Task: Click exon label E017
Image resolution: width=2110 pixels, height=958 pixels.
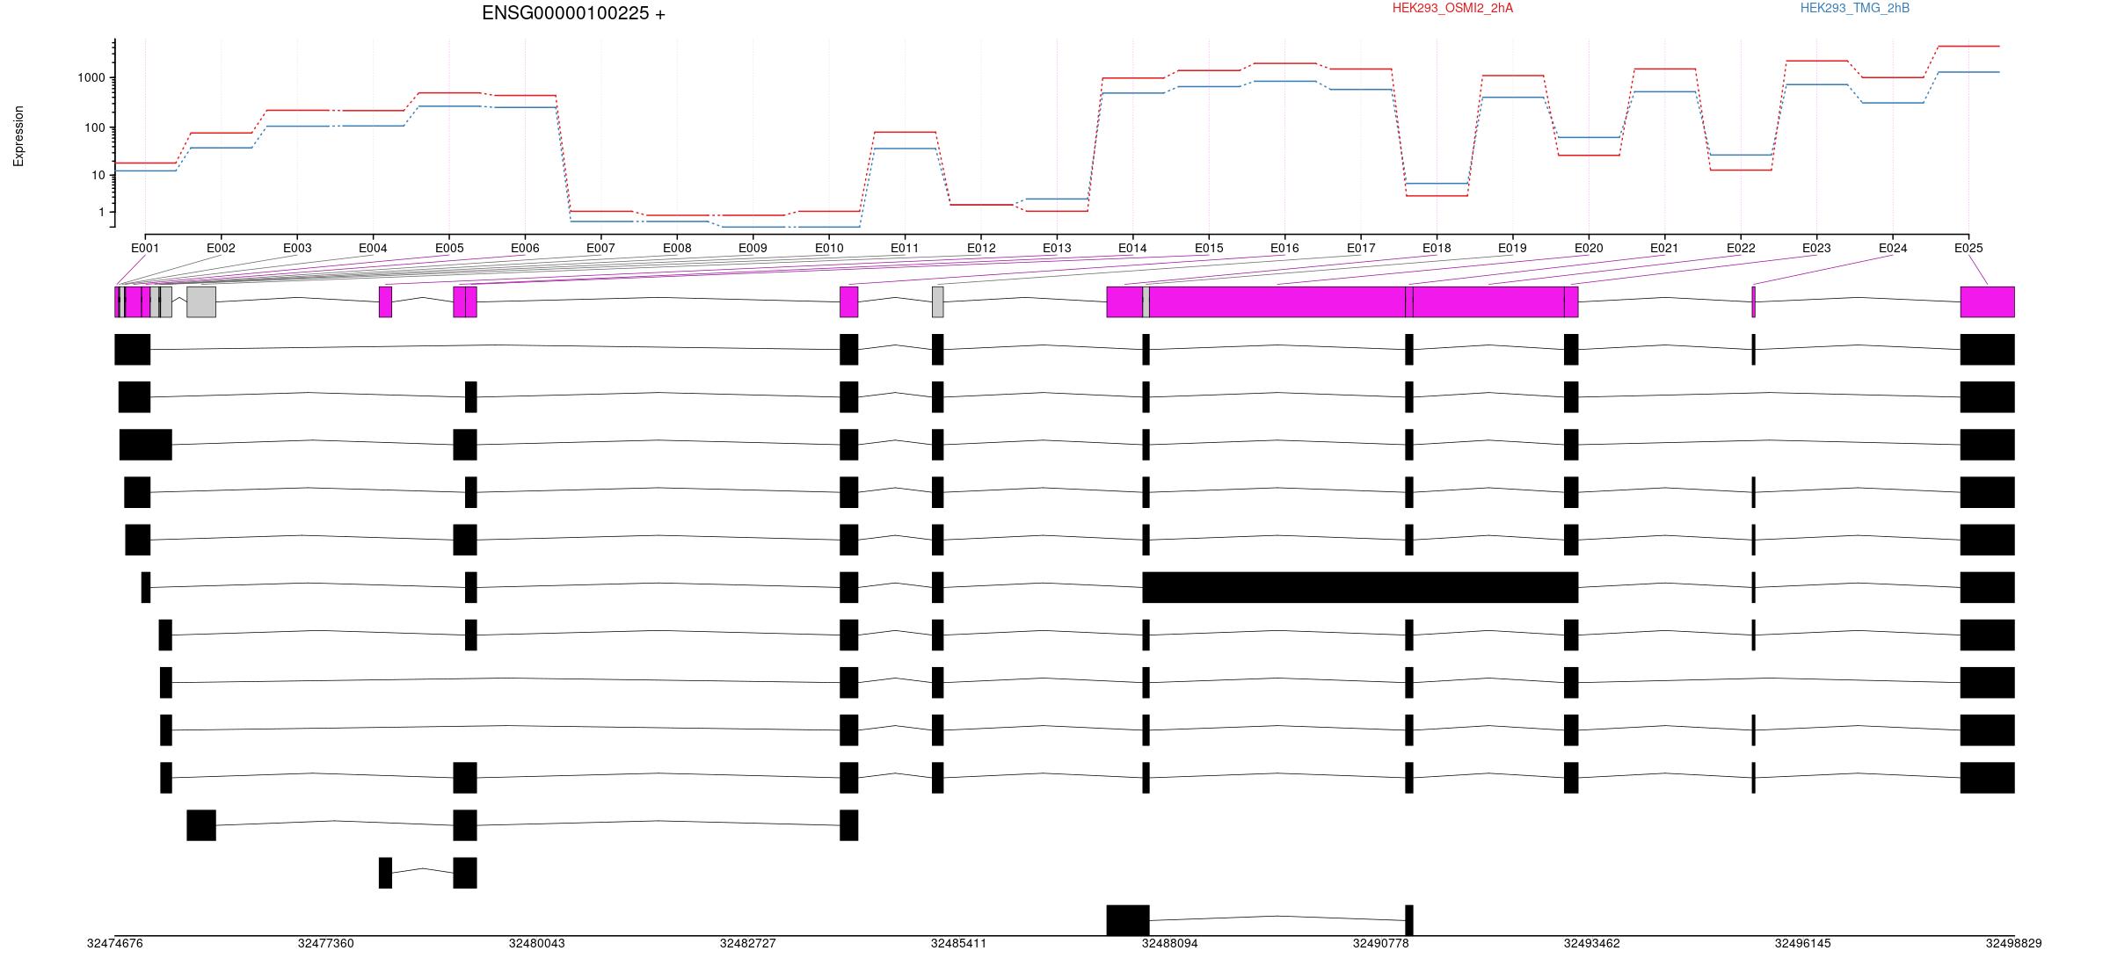Action: point(1361,248)
